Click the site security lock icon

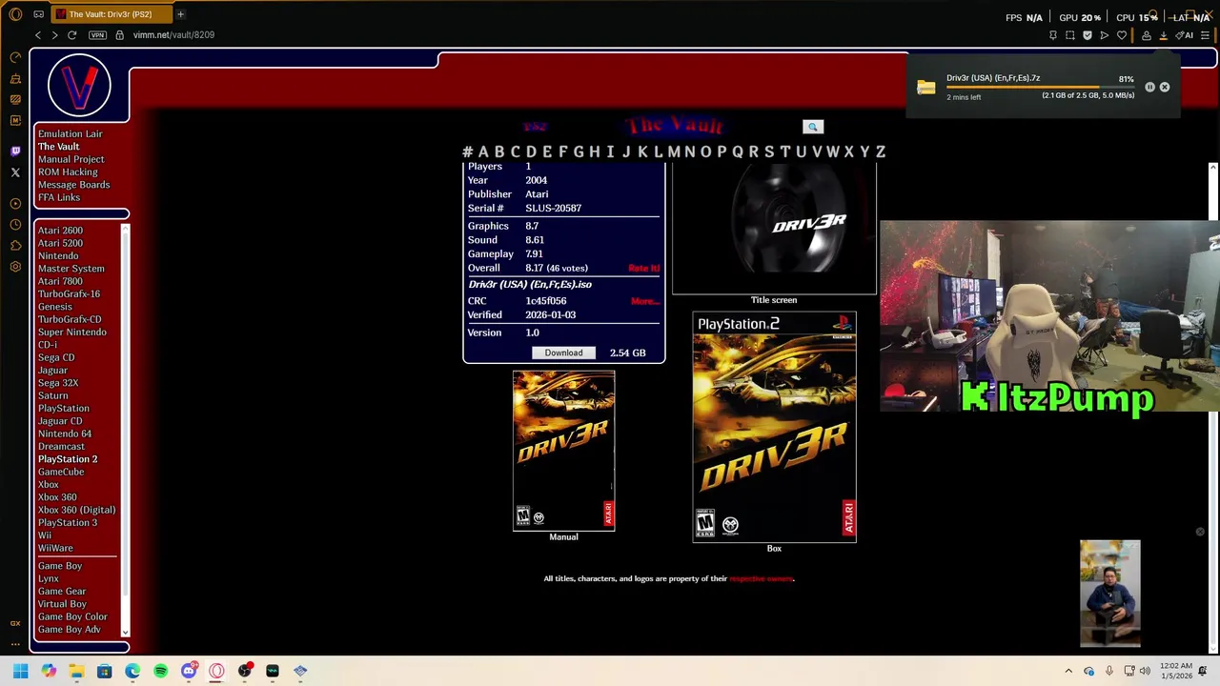pyautogui.click(x=119, y=35)
